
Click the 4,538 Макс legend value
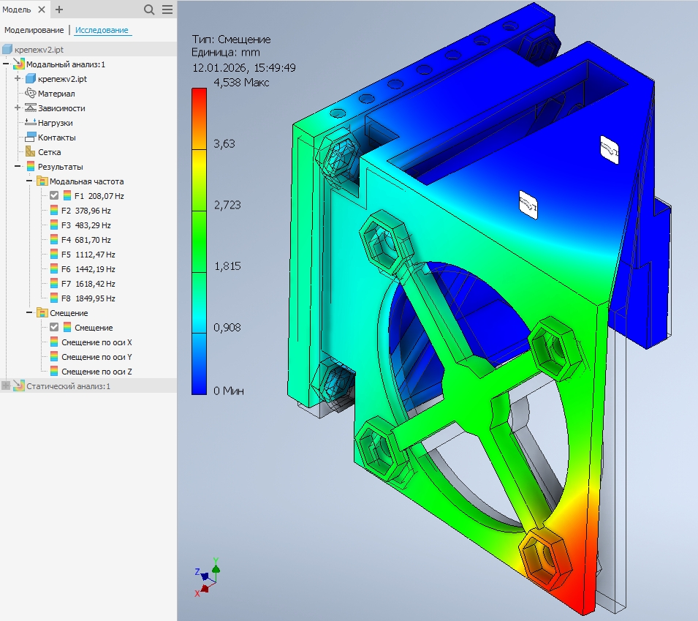241,83
